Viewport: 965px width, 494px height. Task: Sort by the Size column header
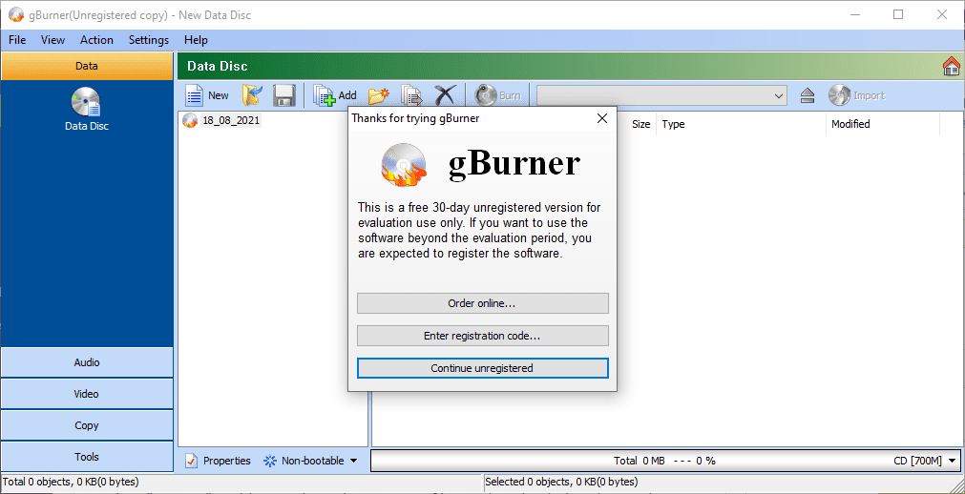(640, 124)
